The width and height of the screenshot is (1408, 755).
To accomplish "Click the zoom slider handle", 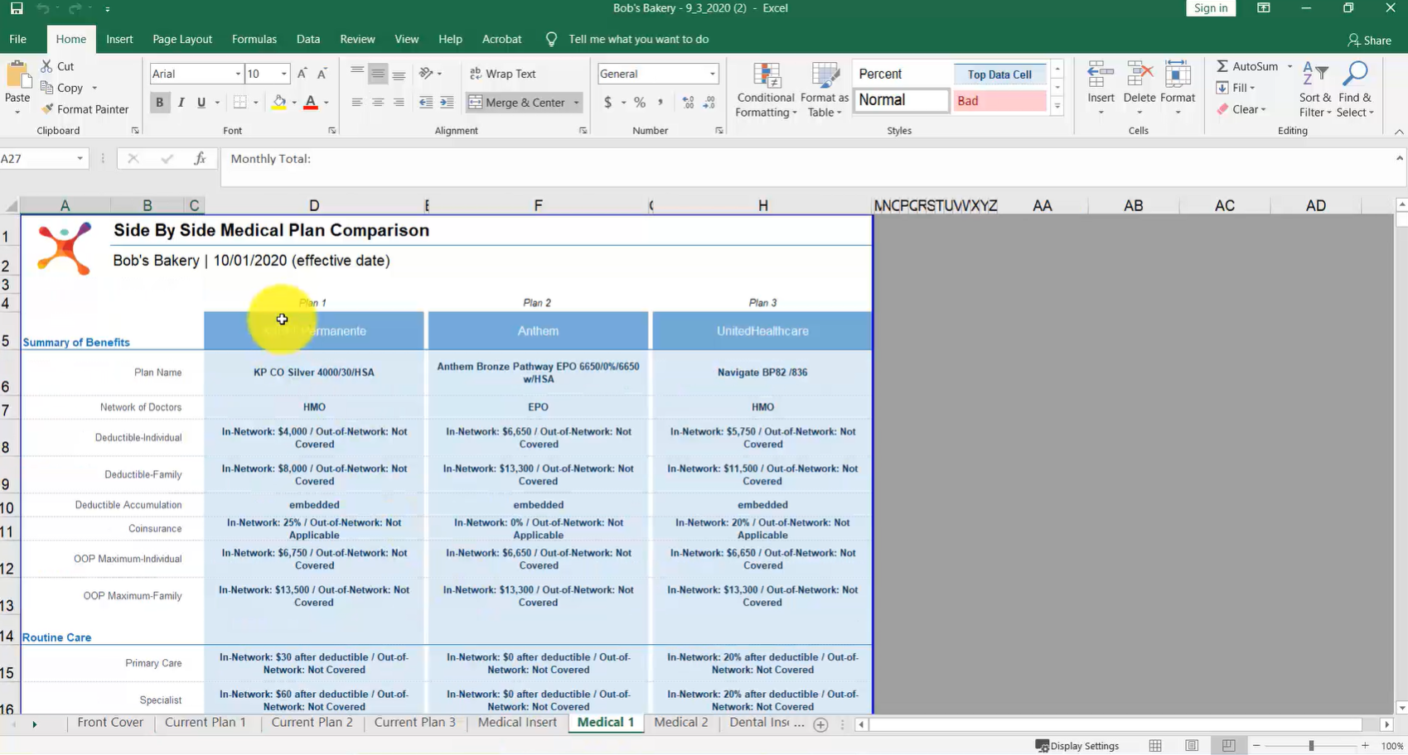I will (x=1311, y=746).
